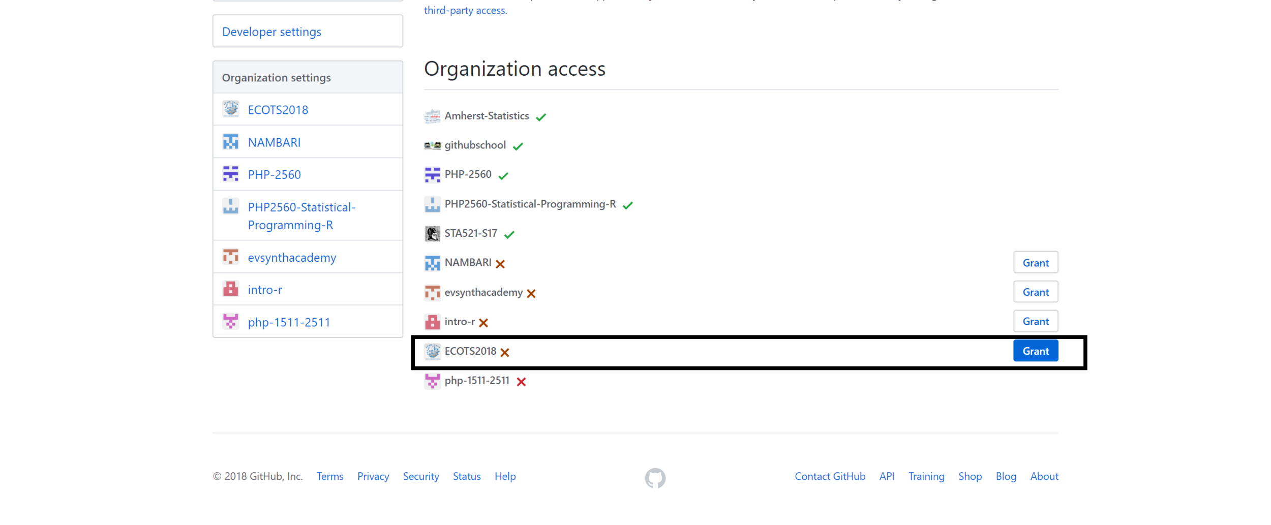The image size is (1271, 525).
Task: Open PHP-2560 organization settings in sidebar
Action: (274, 174)
